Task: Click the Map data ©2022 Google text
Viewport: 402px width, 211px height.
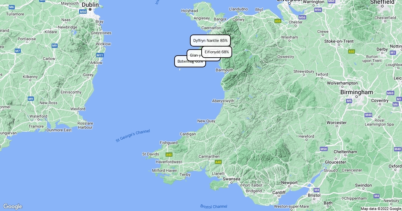Action: coord(381,209)
